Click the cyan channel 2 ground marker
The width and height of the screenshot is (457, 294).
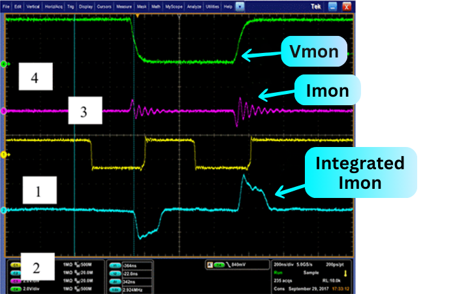(4, 210)
